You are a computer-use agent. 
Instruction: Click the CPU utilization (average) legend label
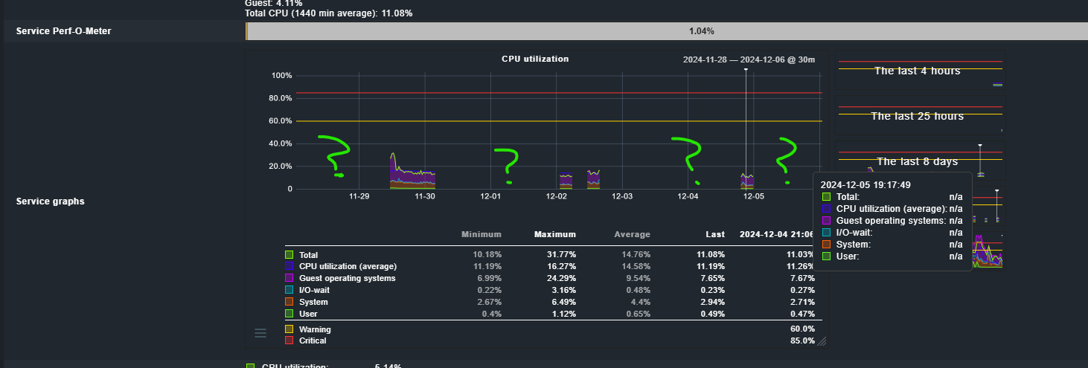(348, 266)
